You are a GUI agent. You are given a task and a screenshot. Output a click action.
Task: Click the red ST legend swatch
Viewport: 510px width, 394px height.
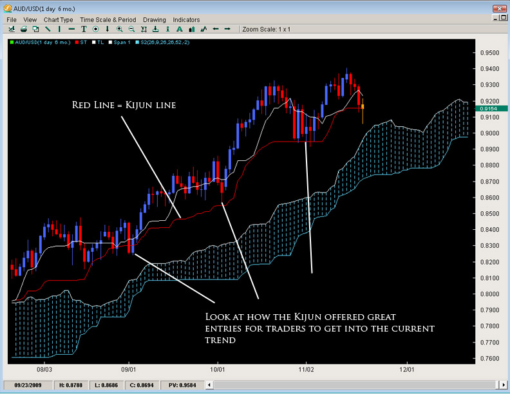[x=77, y=42]
